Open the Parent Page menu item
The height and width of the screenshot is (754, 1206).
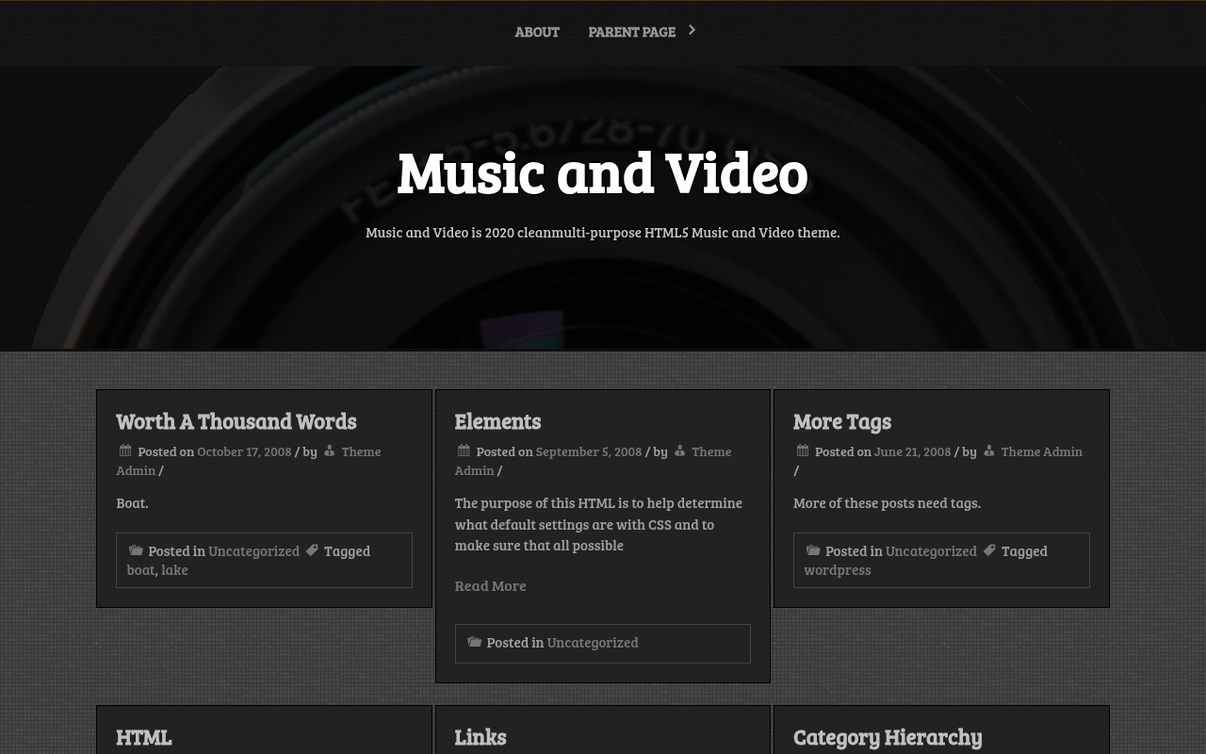click(631, 32)
